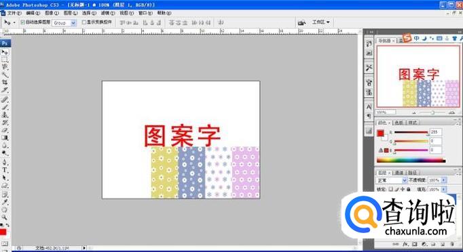Image resolution: width=463 pixels, height=252 pixels.
Task: Click Navigator zoom out button
Action: pyautogui.click(x=414, y=112)
